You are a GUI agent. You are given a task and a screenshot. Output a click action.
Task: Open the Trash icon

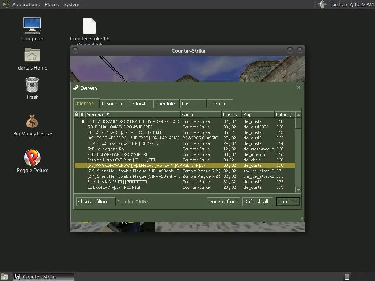point(32,85)
